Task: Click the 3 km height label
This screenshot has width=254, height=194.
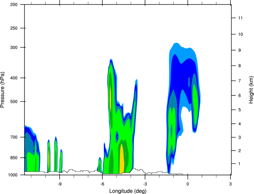Action: point(240,137)
